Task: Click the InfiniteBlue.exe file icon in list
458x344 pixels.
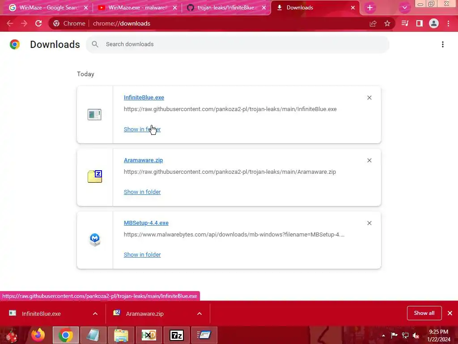Action: click(x=94, y=114)
